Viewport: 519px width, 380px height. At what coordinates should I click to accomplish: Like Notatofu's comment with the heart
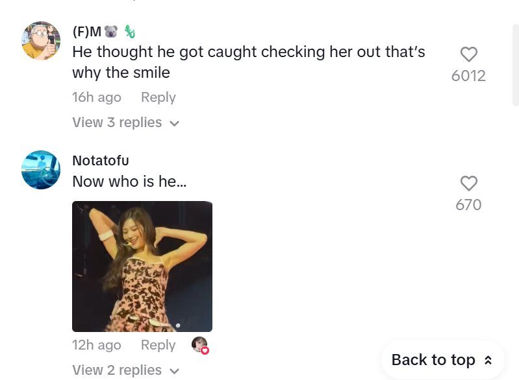coord(468,184)
